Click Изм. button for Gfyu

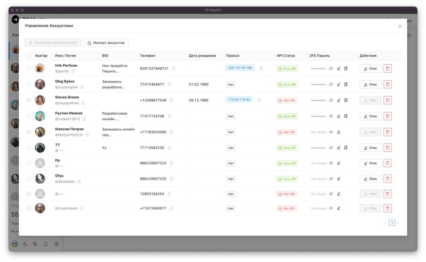pyautogui.click(x=371, y=179)
